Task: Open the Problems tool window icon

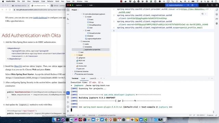Action: tap(68, 107)
